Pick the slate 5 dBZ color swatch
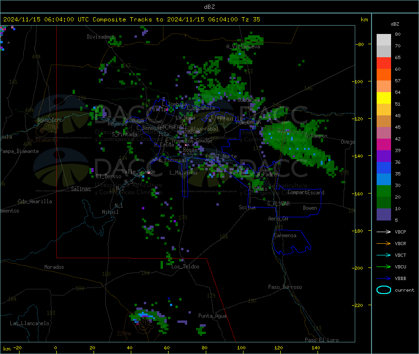419x354 pixels. click(x=384, y=214)
